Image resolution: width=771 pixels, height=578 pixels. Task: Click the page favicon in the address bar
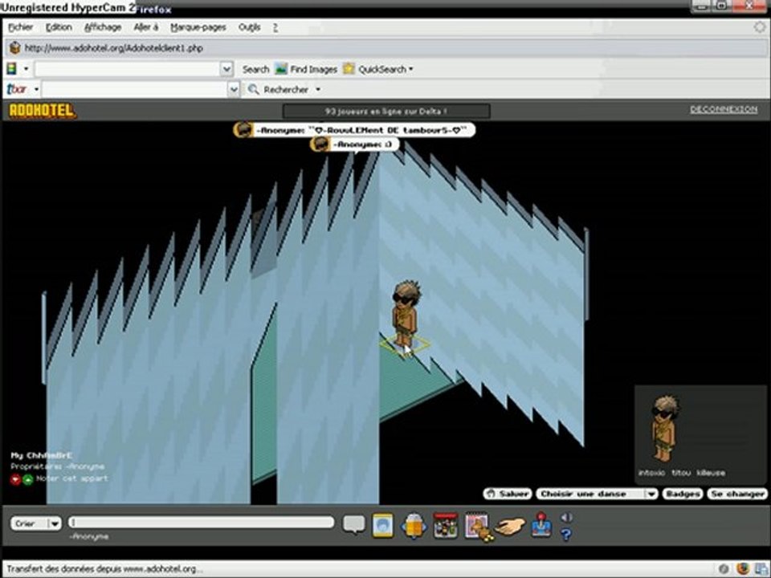(15, 47)
